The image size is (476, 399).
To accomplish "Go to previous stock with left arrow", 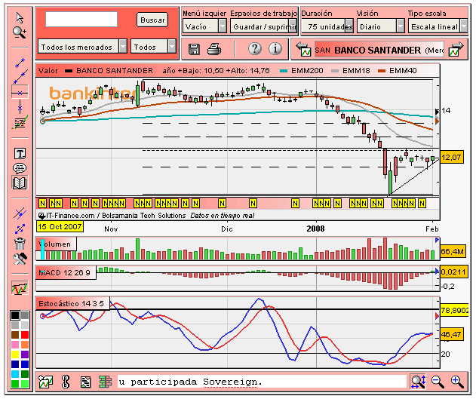I will tap(303, 49).
